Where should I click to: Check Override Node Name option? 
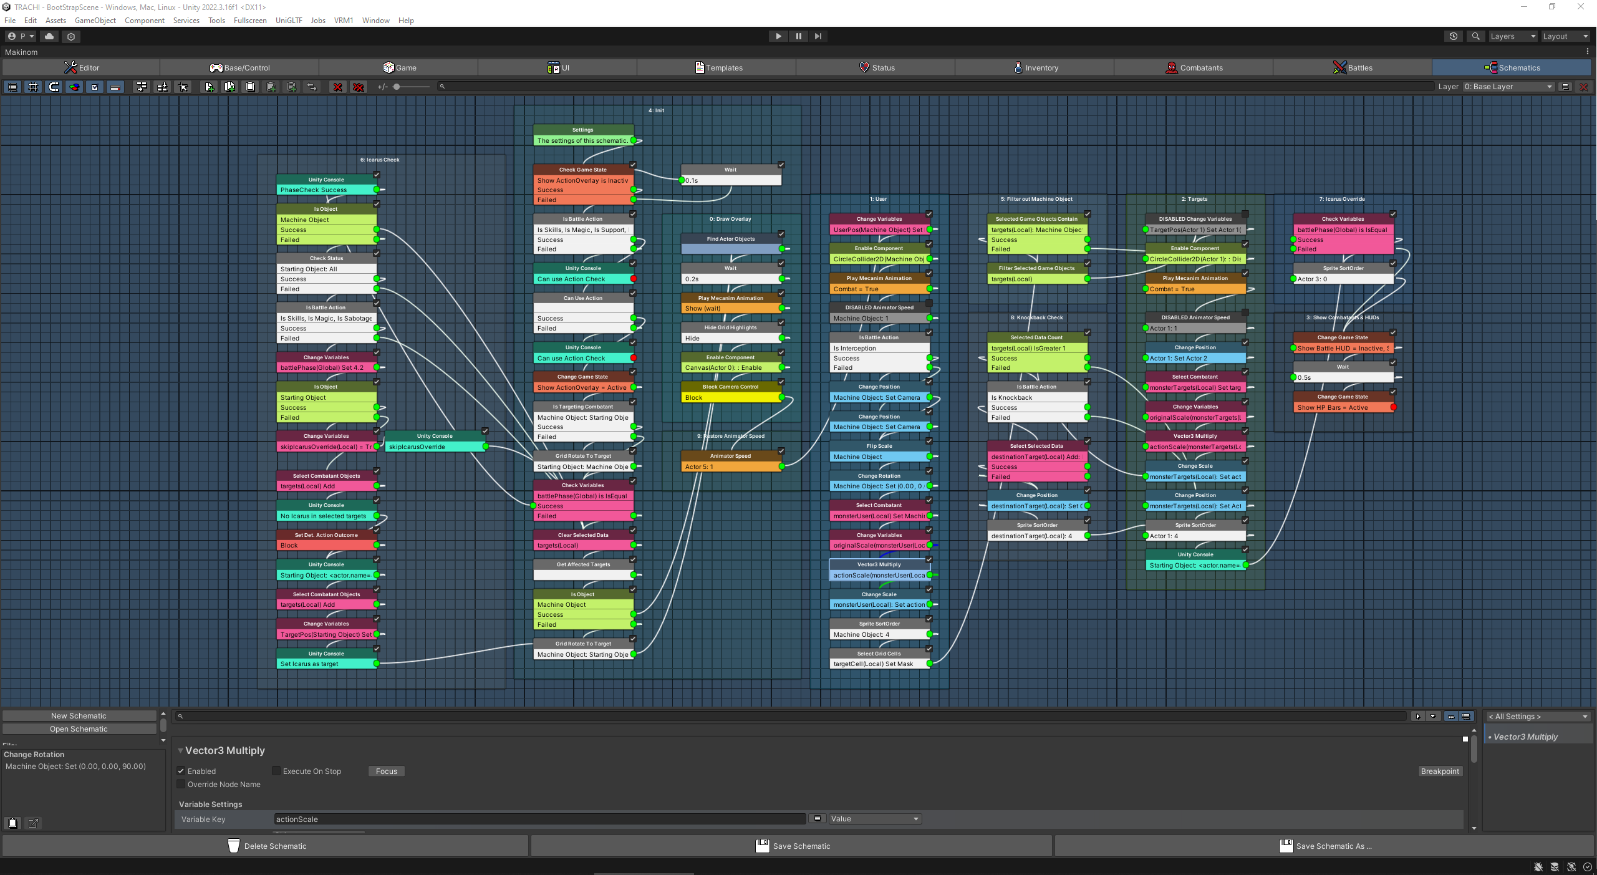click(181, 784)
